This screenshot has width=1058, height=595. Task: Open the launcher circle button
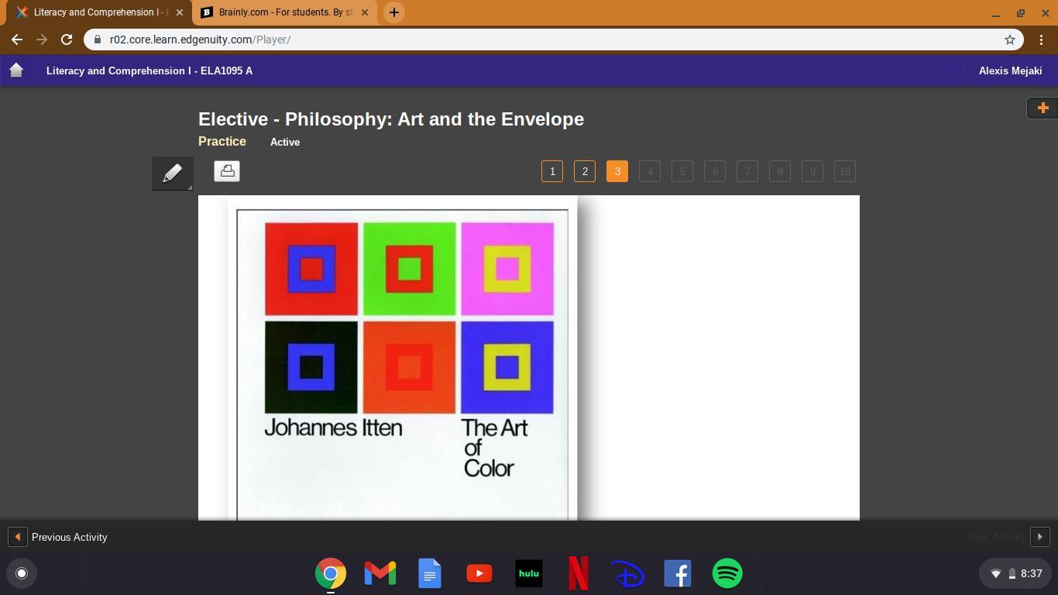click(22, 573)
